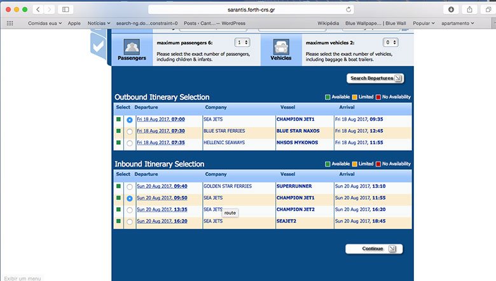
Task: Click outbound legend green Available swatch
Action: [x=327, y=97]
